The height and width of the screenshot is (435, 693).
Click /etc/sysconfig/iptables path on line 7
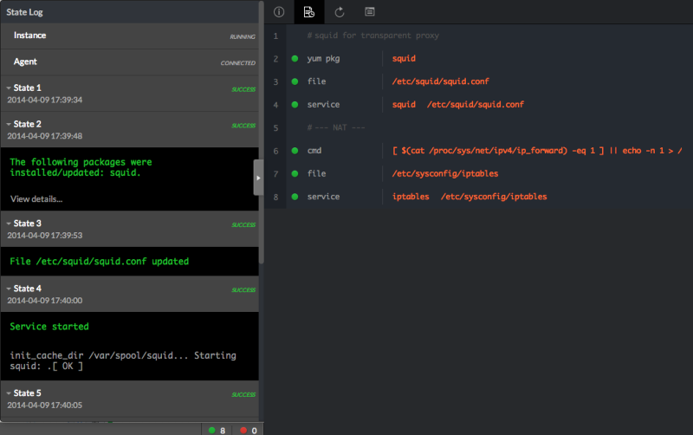click(x=445, y=173)
